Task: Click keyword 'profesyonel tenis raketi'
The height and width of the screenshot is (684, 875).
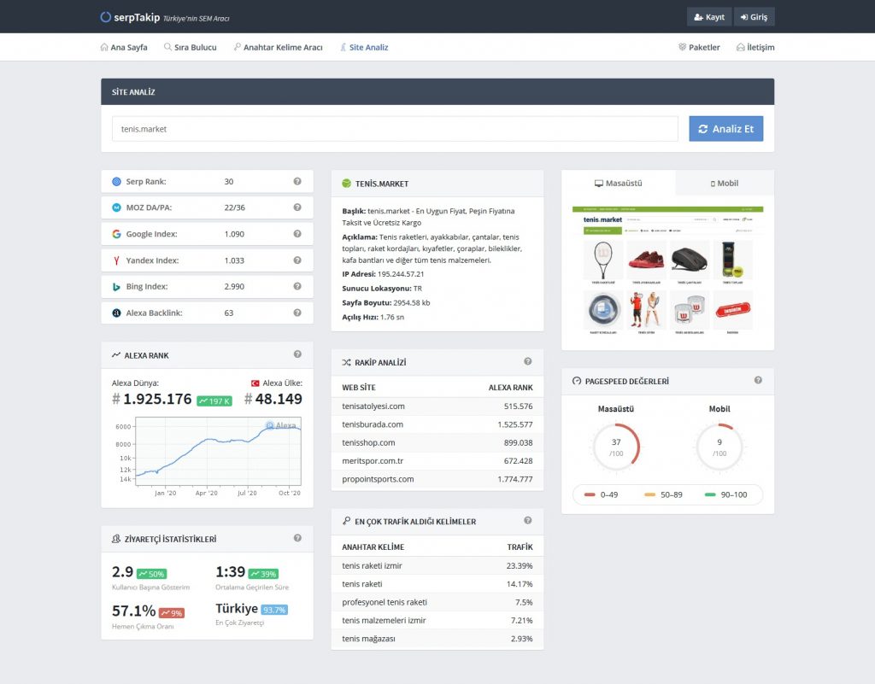Action: click(x=385, y=602)
